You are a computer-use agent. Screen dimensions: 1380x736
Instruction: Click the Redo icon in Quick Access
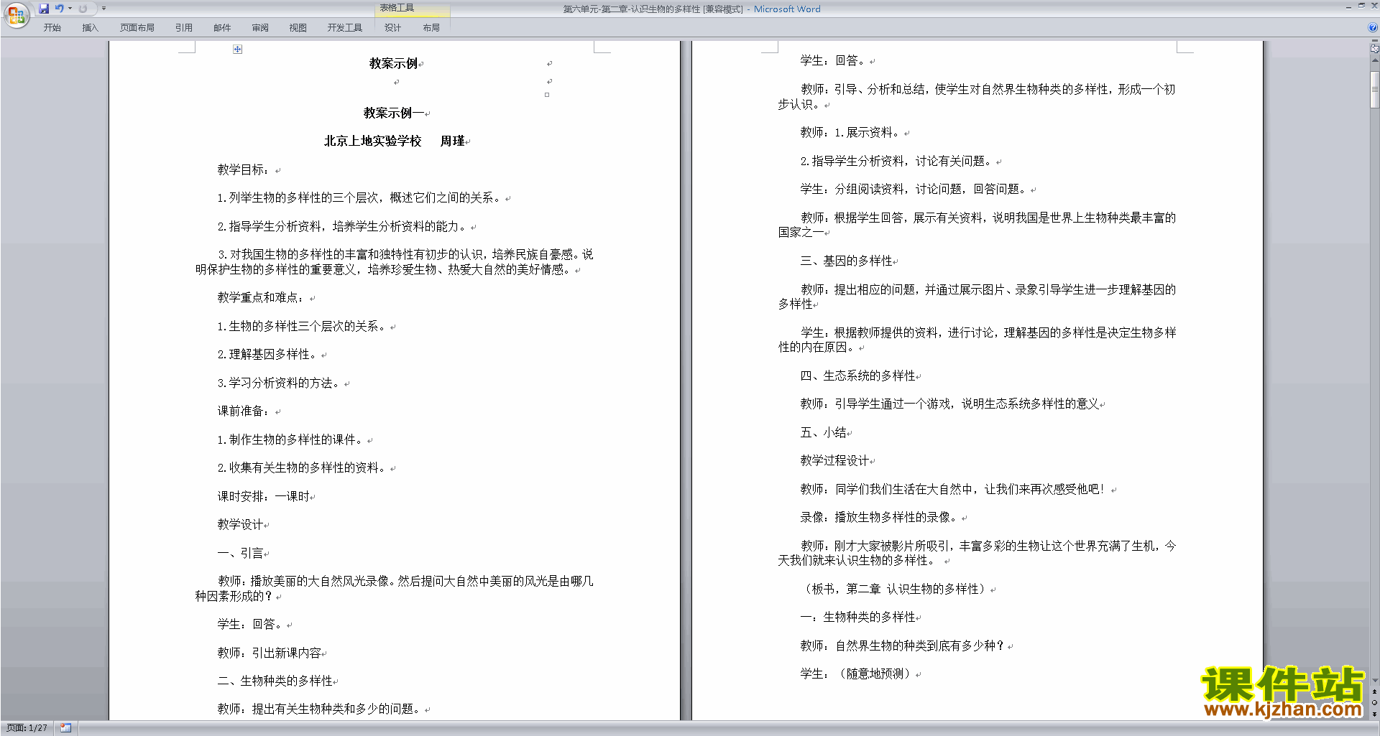pos(83,9)
